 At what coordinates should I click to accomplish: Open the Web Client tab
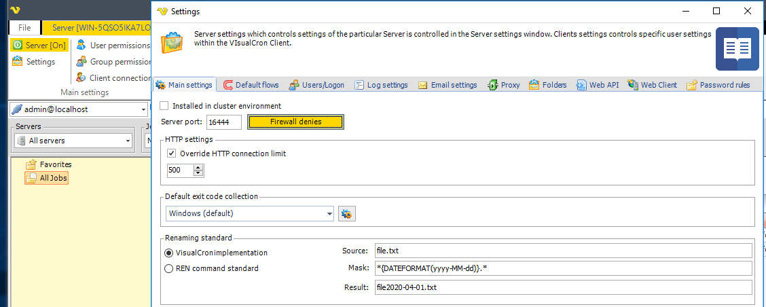click(652, 85)
